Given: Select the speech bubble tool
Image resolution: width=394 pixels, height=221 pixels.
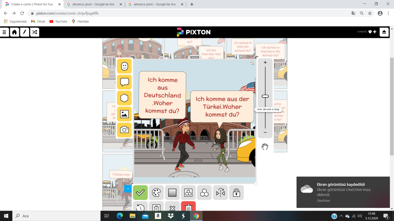Looking at the screenshot, I should 124,82.
